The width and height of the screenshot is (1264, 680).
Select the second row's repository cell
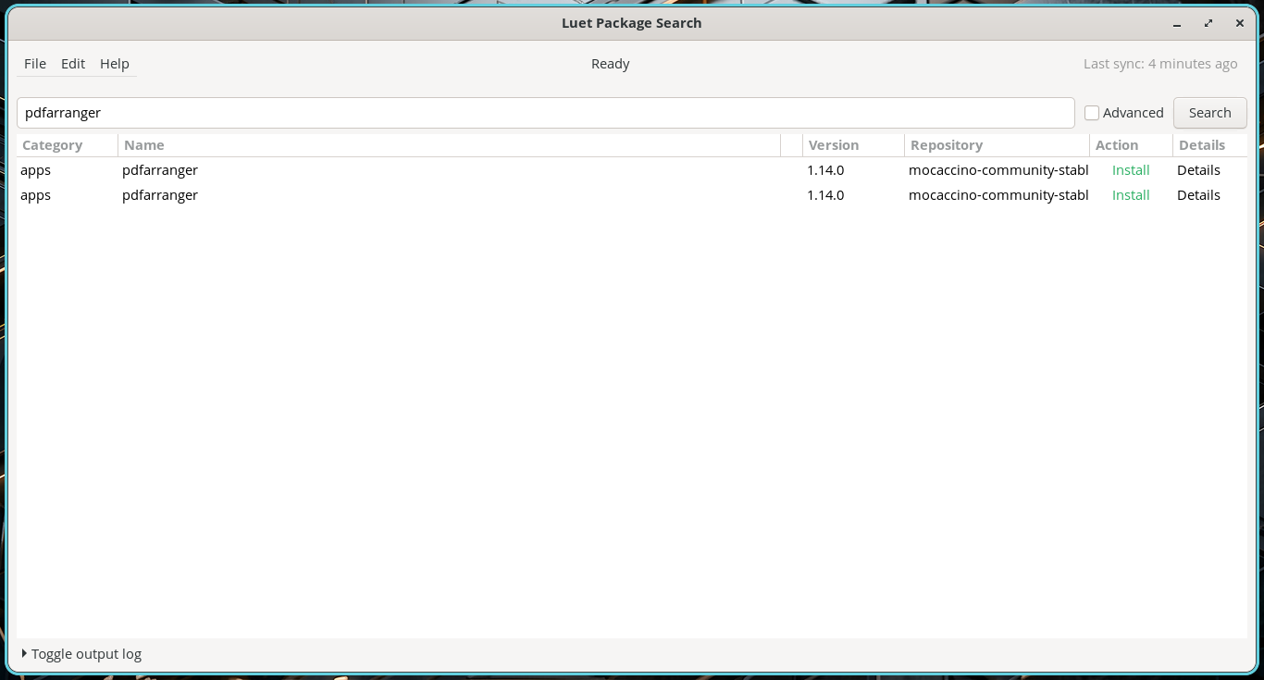point(998,195)
